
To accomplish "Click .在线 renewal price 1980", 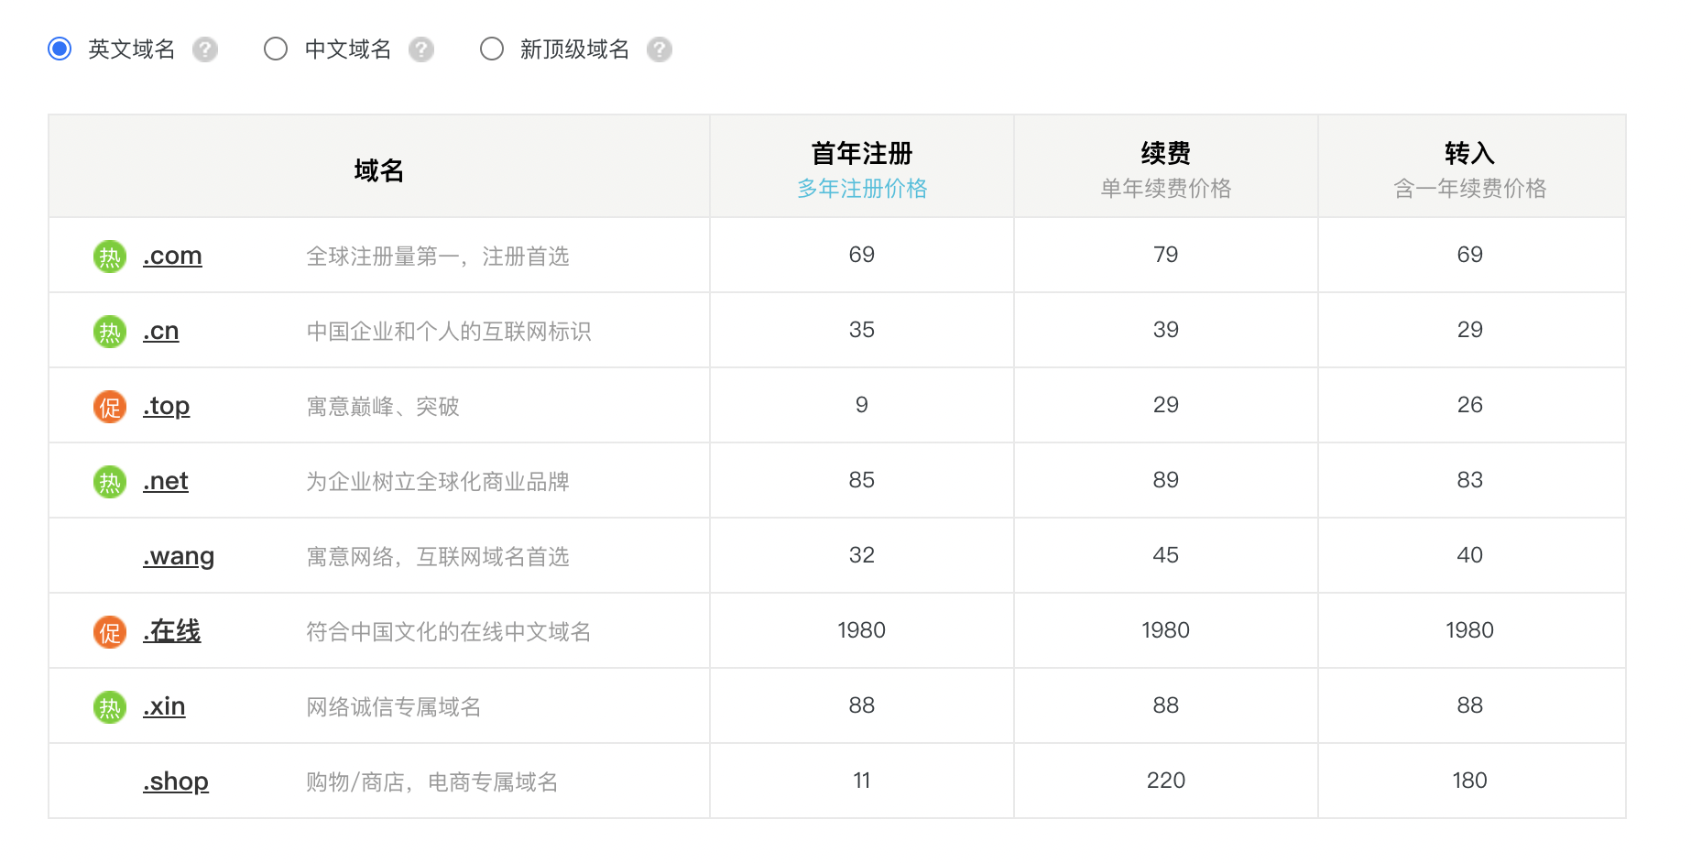I will coord(1166,630).
